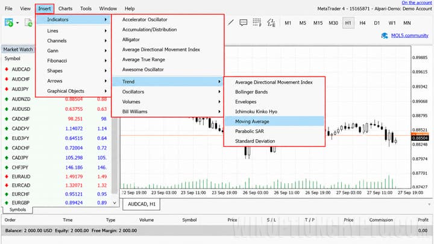
Task: Open the View menu
Action: point(25,8)
